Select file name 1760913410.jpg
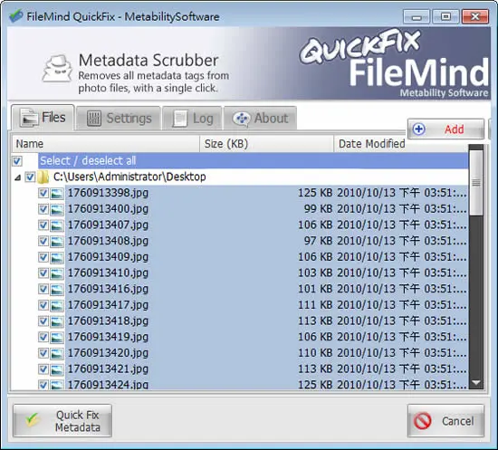Viewport: 498px width, 450px height. (108, 273)
